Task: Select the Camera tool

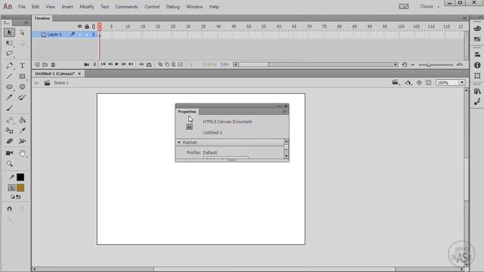Action: pos(9,153)
